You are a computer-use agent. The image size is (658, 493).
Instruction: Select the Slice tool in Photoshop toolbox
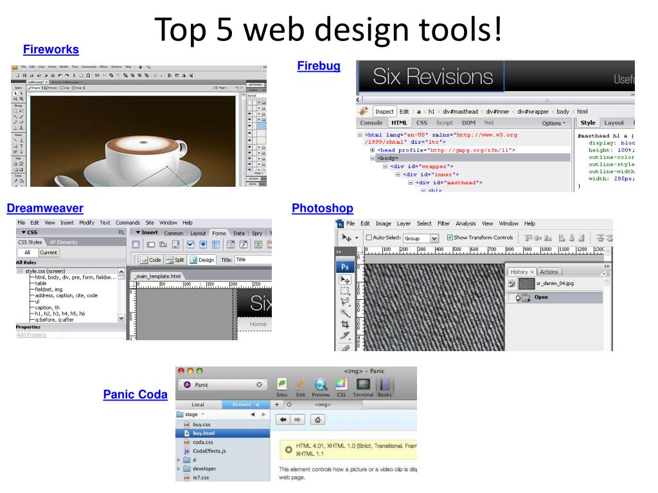[x=345, y=335]
